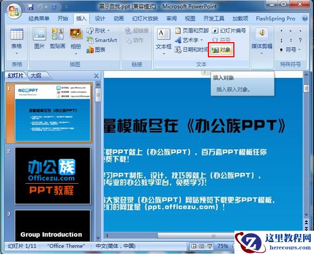Insert 幻灯片编号 slide number

tap(229, 31)
